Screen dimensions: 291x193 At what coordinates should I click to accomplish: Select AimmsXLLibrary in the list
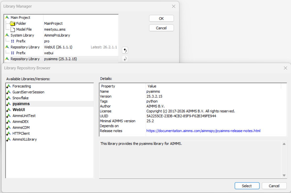pos(24,139)
